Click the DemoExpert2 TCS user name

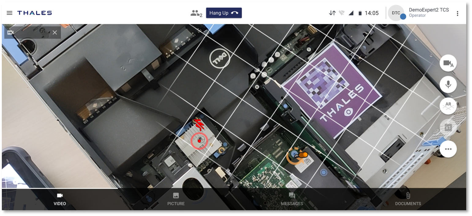pyautogui.click(x=429, y=10)
